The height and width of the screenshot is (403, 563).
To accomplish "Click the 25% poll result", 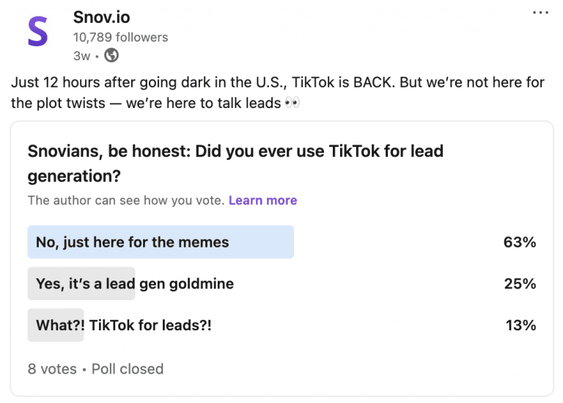I will [520, 283].
